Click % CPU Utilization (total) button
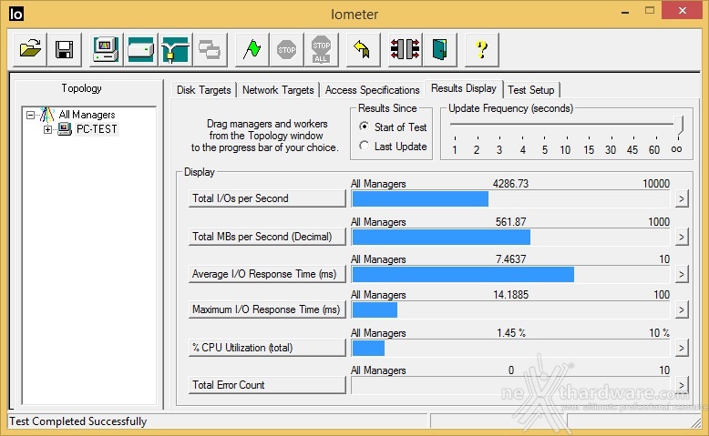Viewport: 709px width, 436px height. (x=267, y=348)
